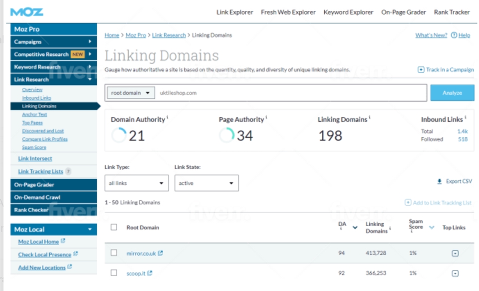Screen dimensions: 479x291
Task: Click info icon in Linking Domains column header
Action: tap(390, 229)
